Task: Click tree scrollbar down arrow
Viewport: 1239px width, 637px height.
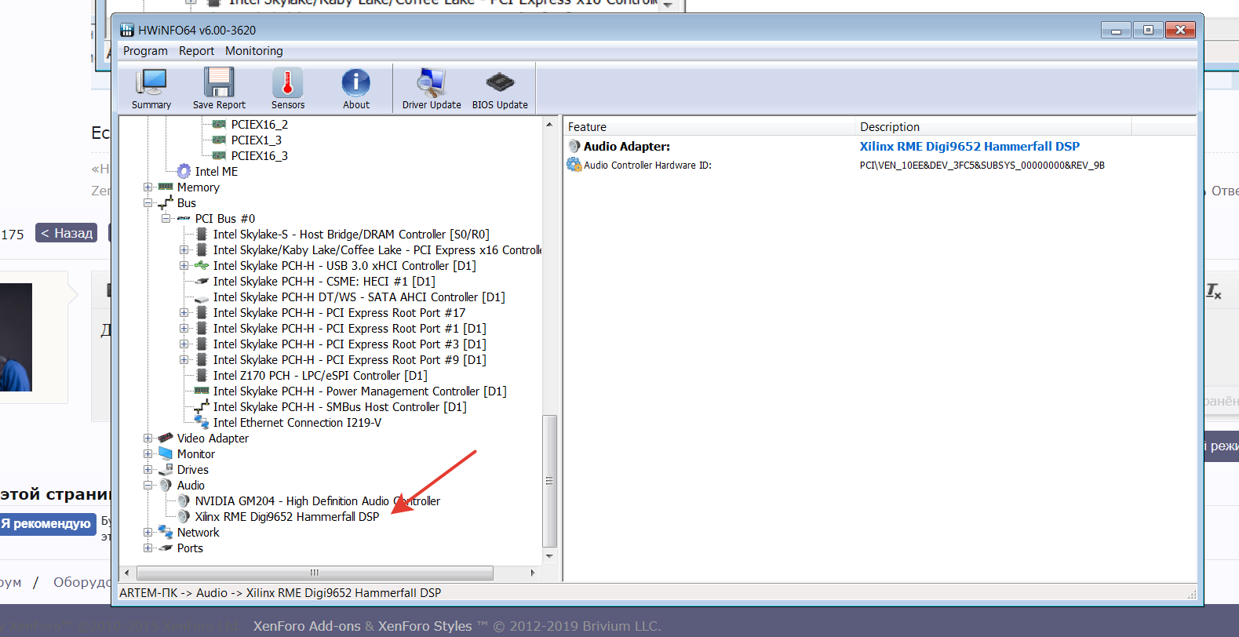Action: [x=549, y=556]
